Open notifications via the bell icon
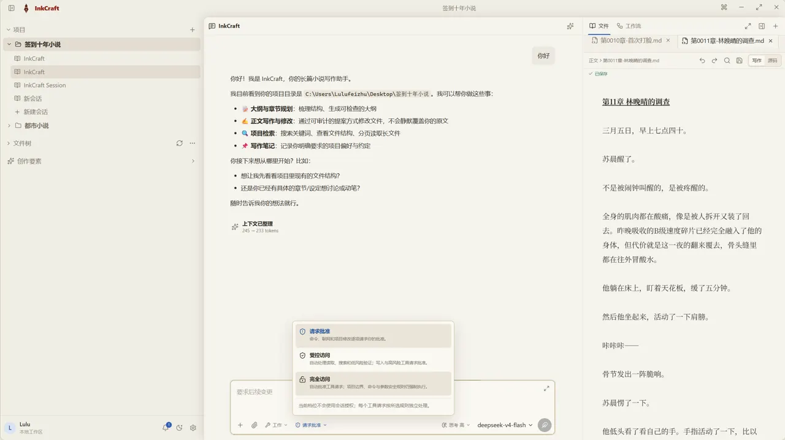Screen dimensions: 785x440 tap(166, 428)
